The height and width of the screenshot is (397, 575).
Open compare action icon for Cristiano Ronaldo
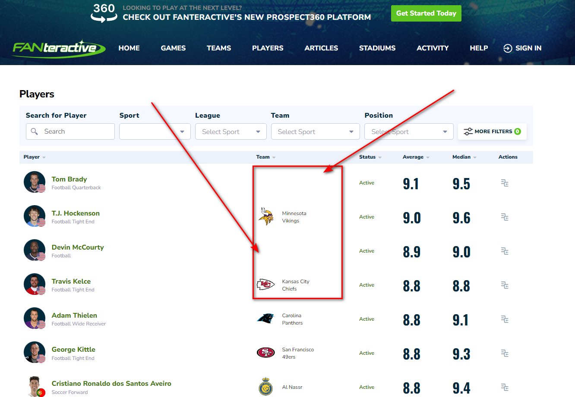coord(505,388)
